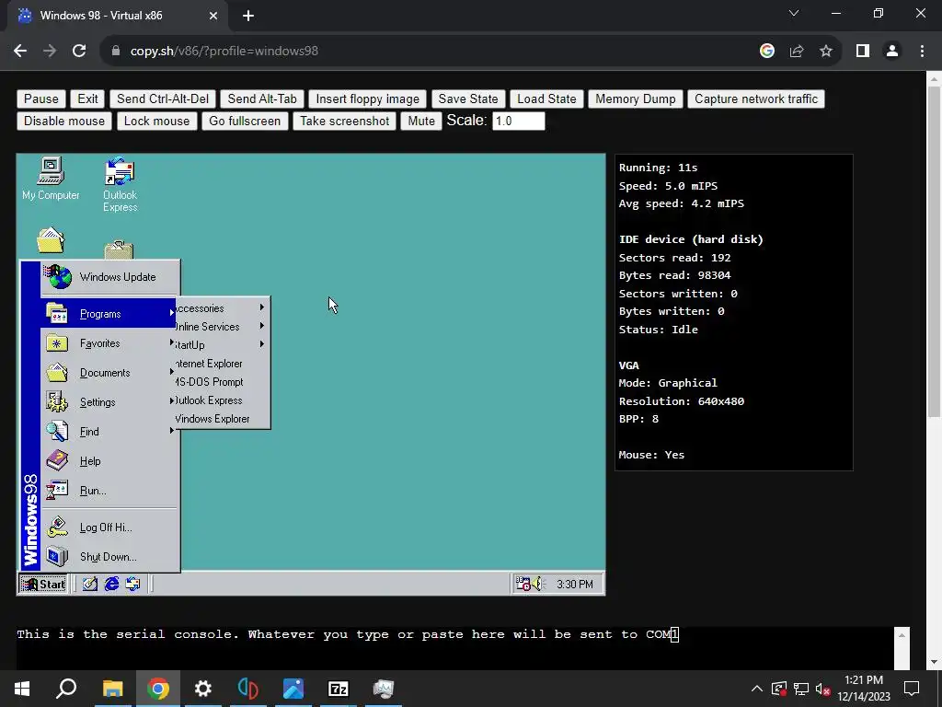942x707 pixels.
Task: Click Chrome Google account icon
Action: tap(766, 52)
